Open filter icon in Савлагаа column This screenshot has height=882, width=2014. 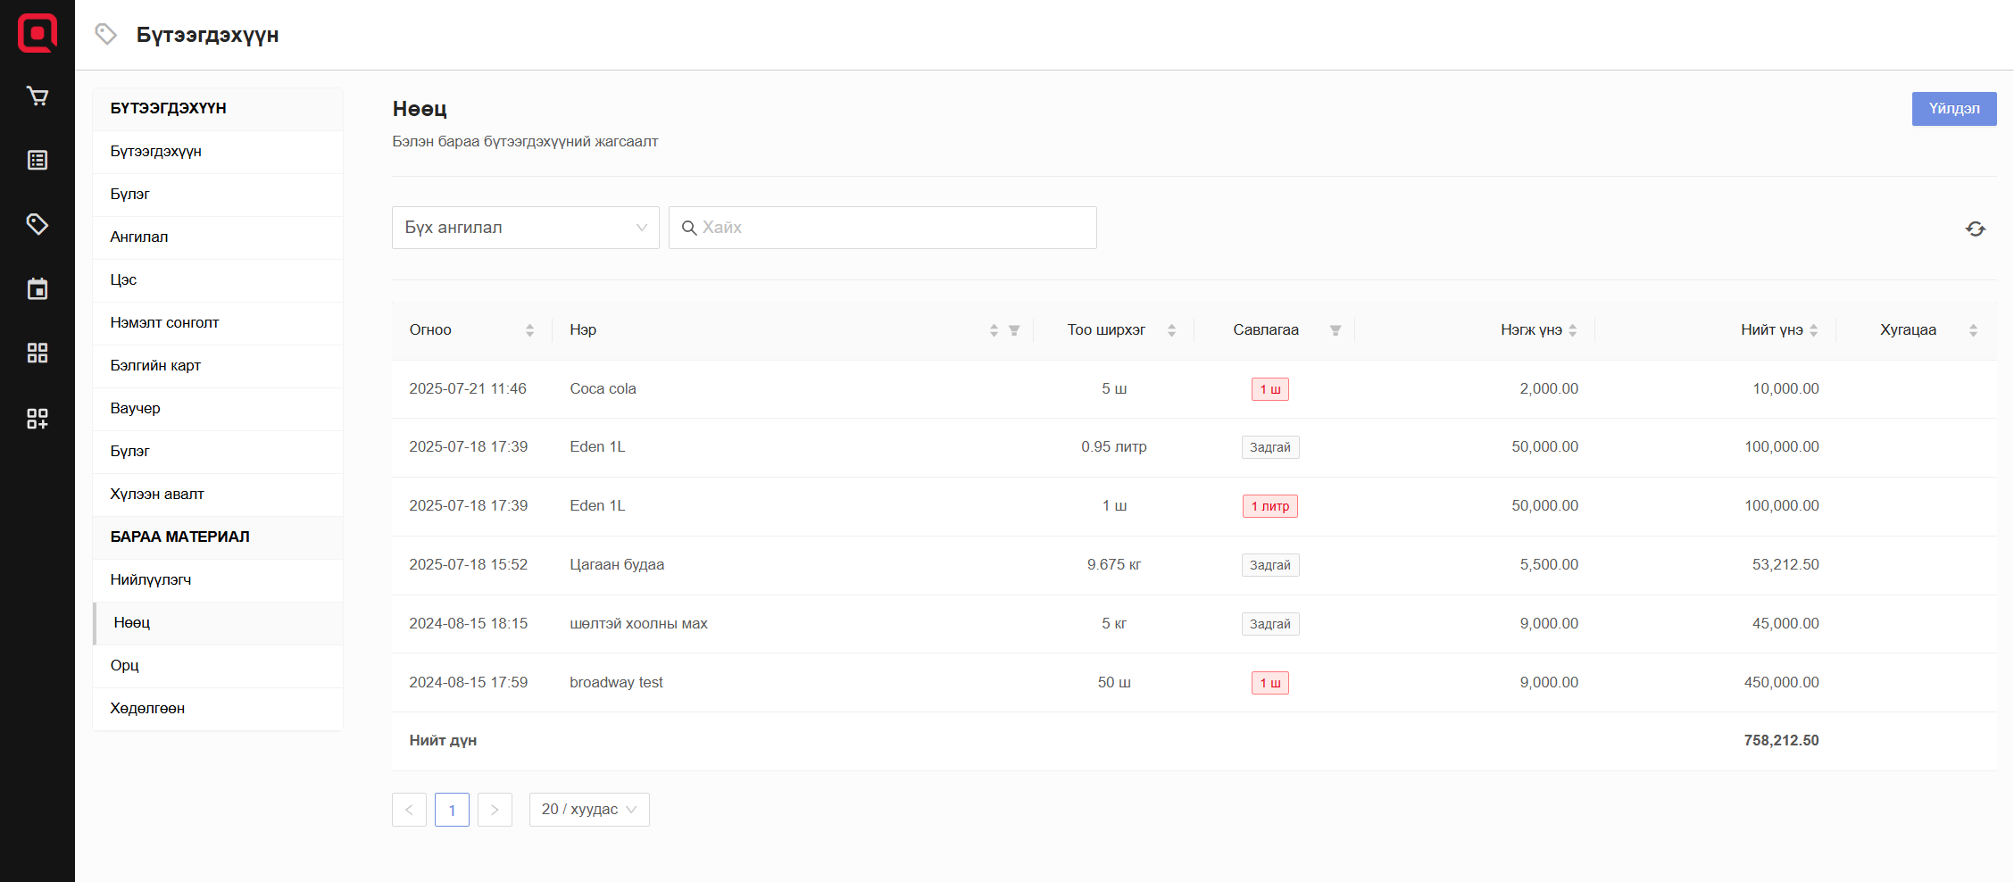(1336, 330)
